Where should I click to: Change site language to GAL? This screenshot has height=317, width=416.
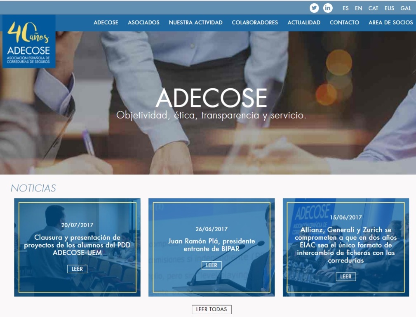405,8
